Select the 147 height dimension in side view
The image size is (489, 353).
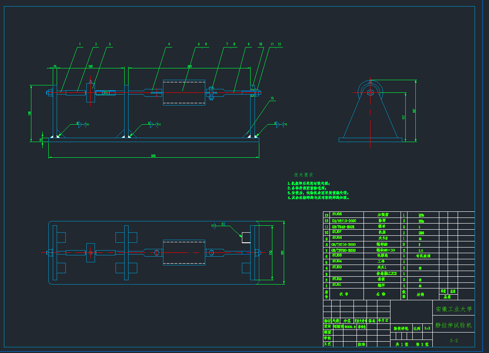415,110
